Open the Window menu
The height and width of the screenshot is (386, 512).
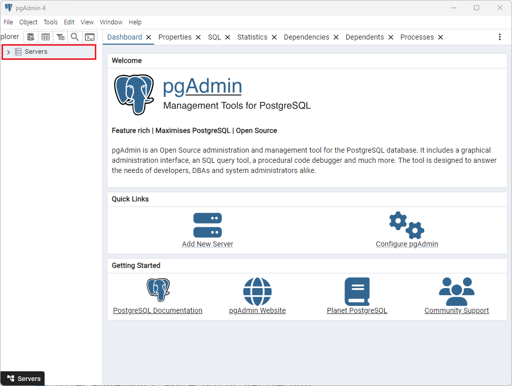111,22
